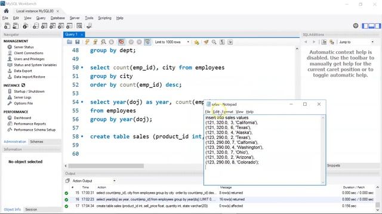Create new table toolbar icon
The width and height of the screenshot is (382, 214).
[44, 26]
